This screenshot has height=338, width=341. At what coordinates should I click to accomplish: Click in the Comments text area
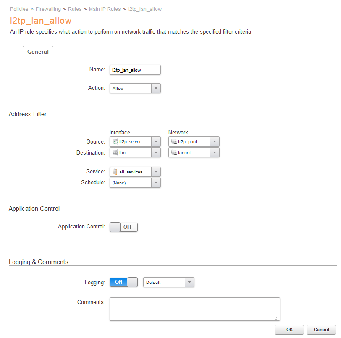point(194,309)
